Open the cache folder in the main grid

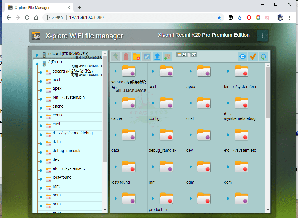(x=128, y=103)
